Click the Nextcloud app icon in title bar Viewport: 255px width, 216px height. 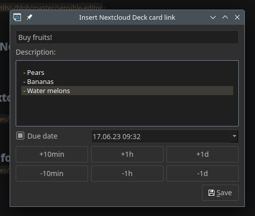click(x=17, y=17)
